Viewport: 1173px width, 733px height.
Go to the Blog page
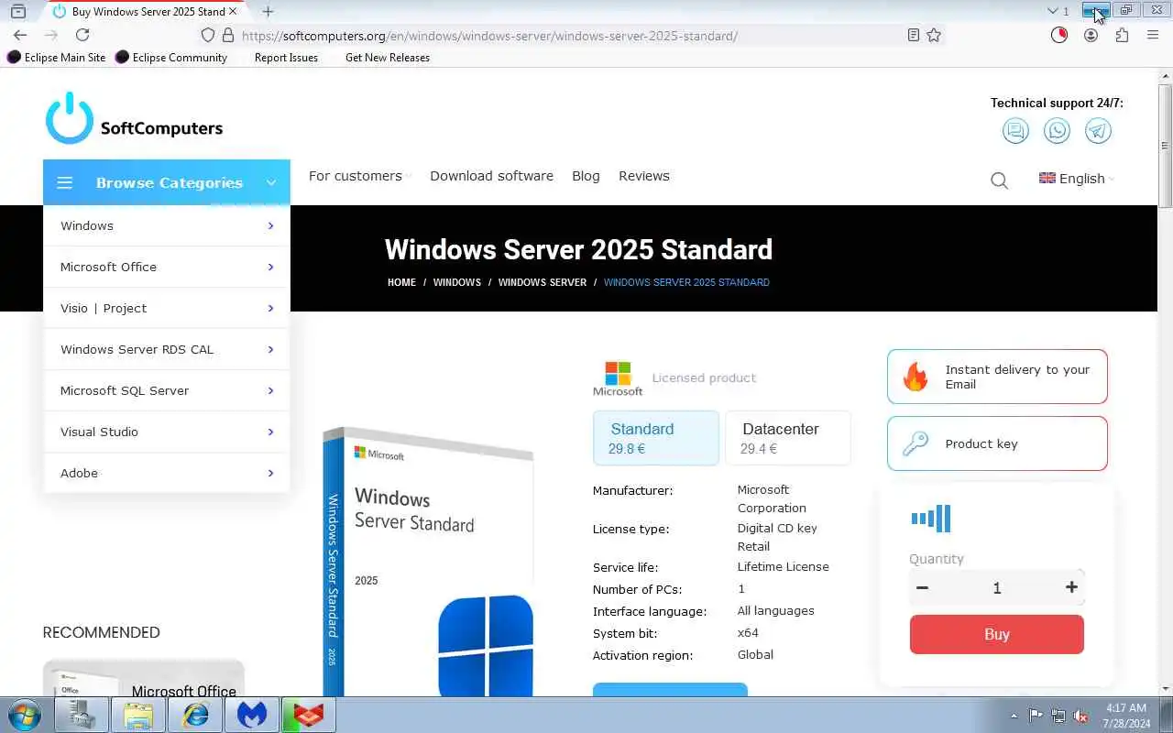point(586,176)
